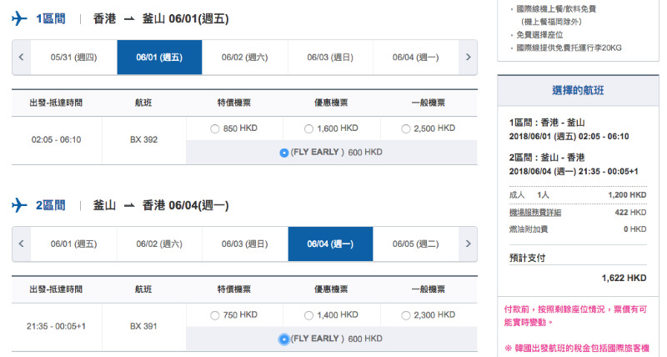Show later dates for Busan–Hong Kong segment

(x=468, y=244)
